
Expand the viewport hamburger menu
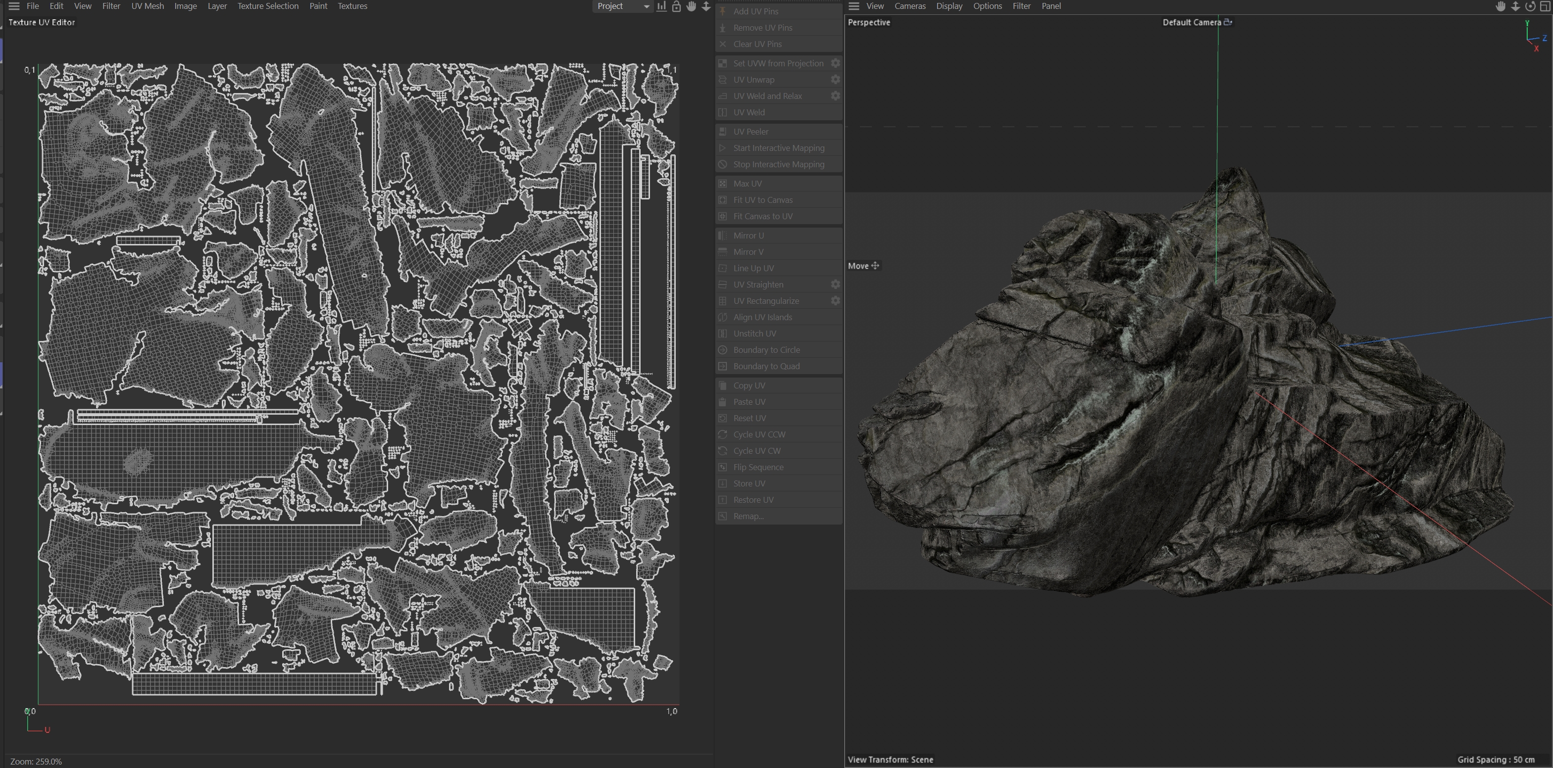[853, 6]
